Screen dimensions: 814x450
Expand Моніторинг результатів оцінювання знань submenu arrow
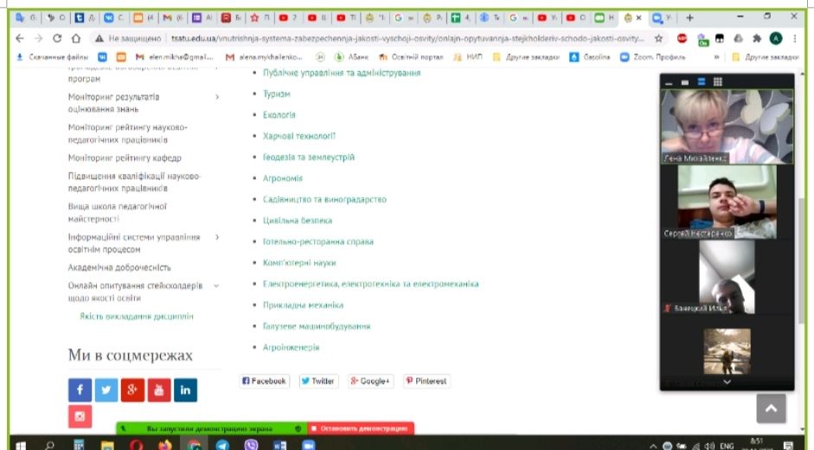pyautogui.click(x=217, y=97)
